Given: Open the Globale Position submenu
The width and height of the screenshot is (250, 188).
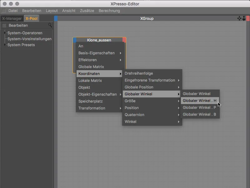Looking at the screenshot, I should [152, 87].
